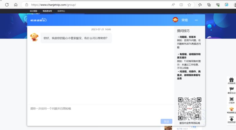The height and width of the screenshot is (130, 236).
Task: Minimize the chat window with dash icon
Action: pyautogui.click(x=196, y=20)
